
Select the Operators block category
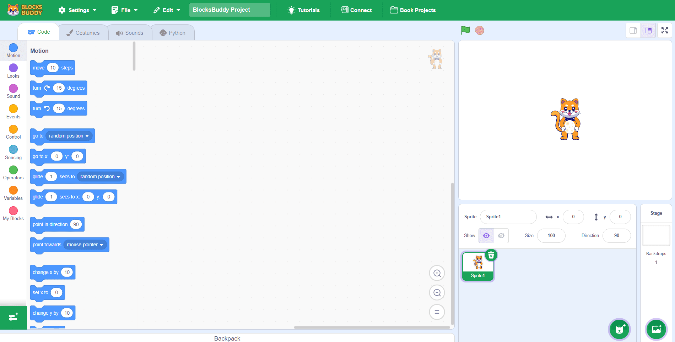[x=13, y=173]
